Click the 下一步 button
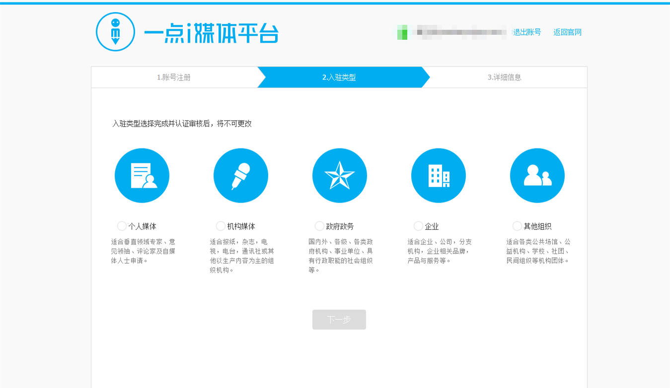Viewport: 670px width, 388px height. (339, 319)
